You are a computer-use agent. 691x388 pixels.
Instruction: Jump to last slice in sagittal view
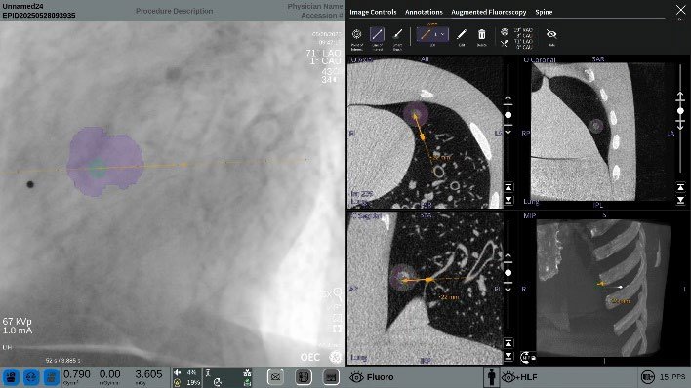[508, 356]
